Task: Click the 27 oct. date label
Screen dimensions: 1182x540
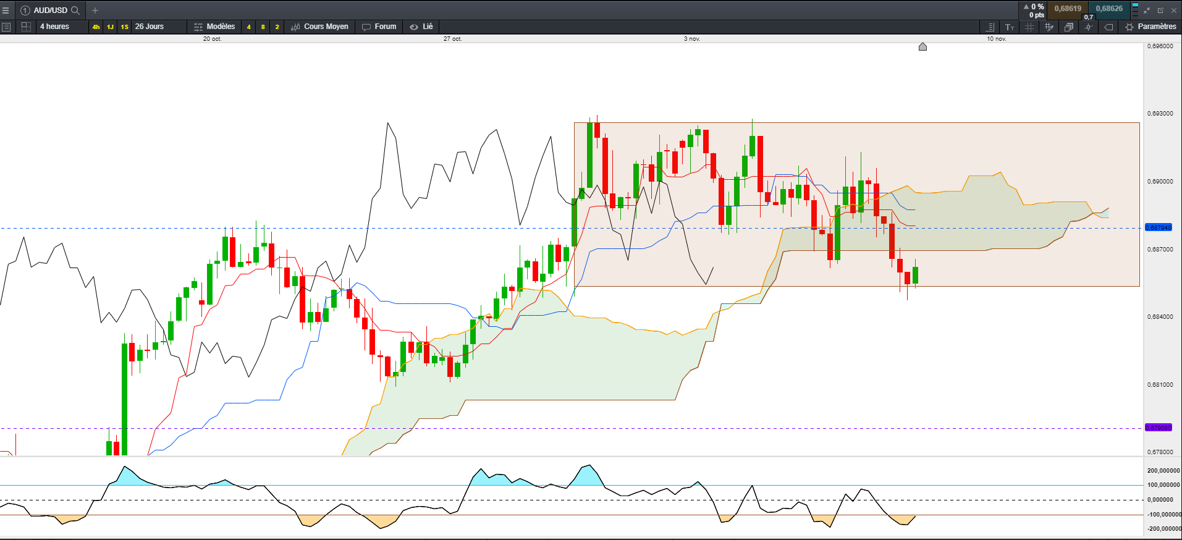Action: [453, 39]
